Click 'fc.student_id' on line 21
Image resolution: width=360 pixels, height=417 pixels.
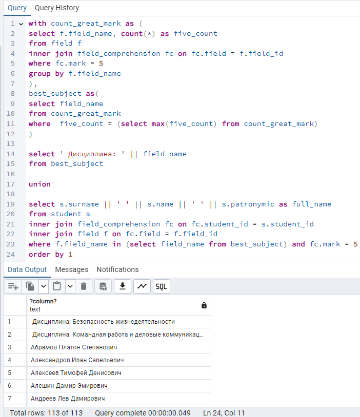[x=219, y=224]
